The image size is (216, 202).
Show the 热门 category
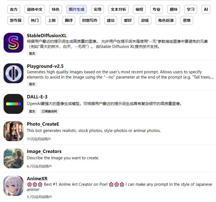pyautogui.click(x=35, y=20)
